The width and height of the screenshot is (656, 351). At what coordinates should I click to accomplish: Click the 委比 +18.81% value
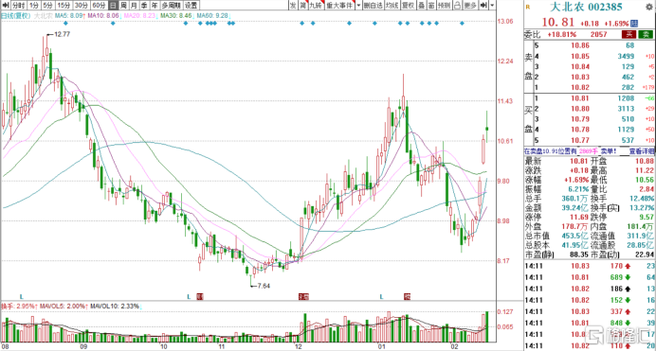562,35
